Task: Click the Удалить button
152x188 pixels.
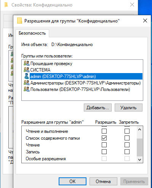Action: point(128,108)
